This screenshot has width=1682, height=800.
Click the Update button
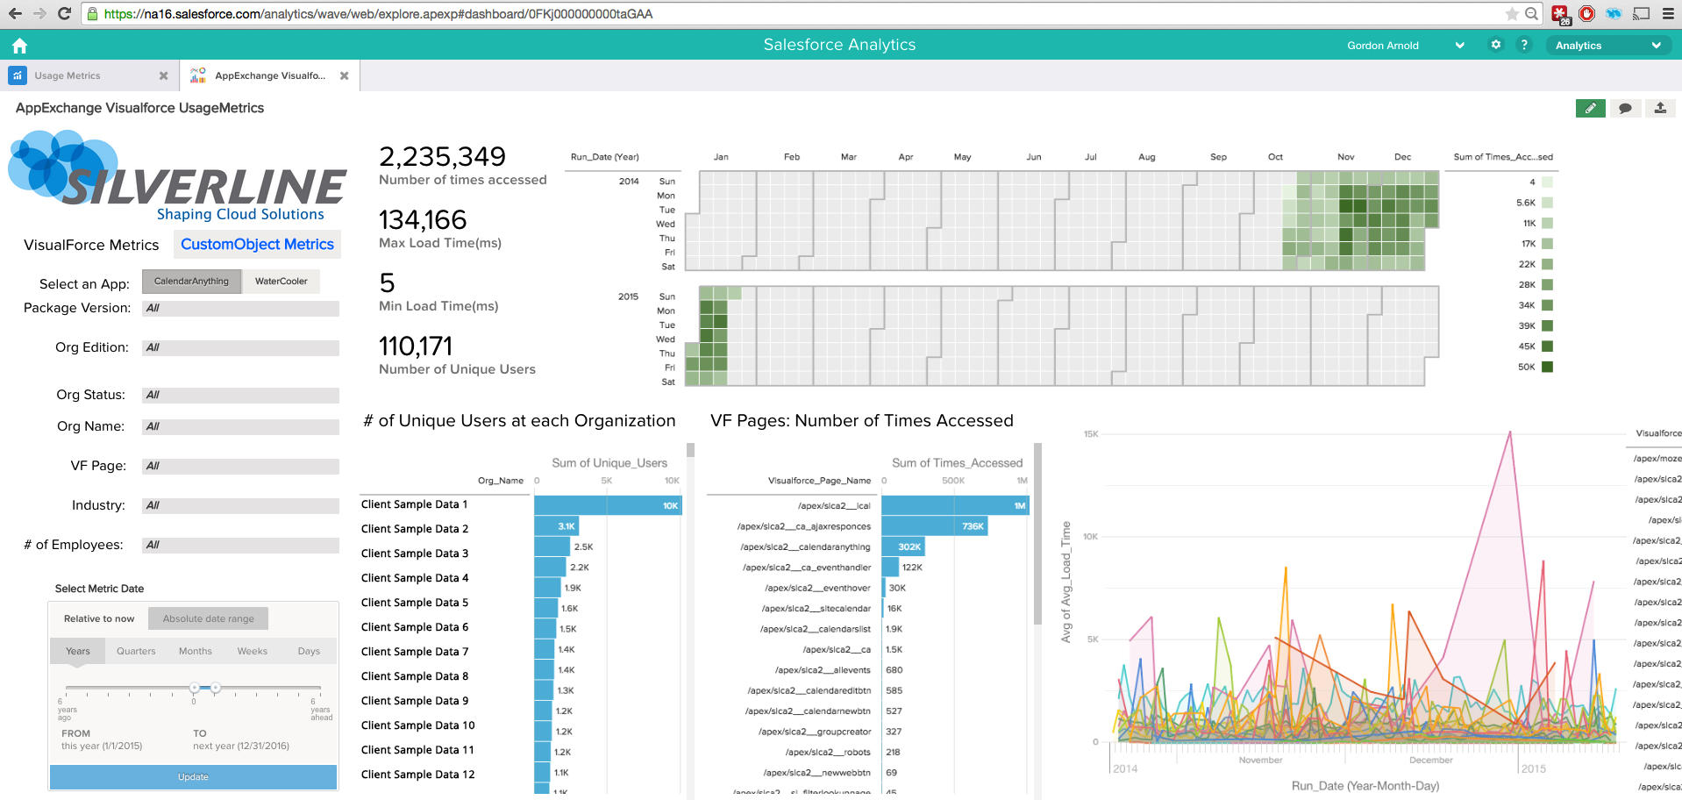point(193,777)
